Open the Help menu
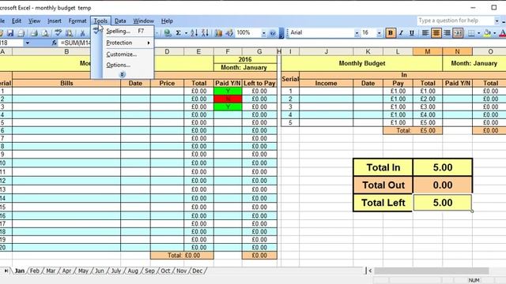Image resolution: width=506 pixels, height=284 pixels. (x=167, y=21)
